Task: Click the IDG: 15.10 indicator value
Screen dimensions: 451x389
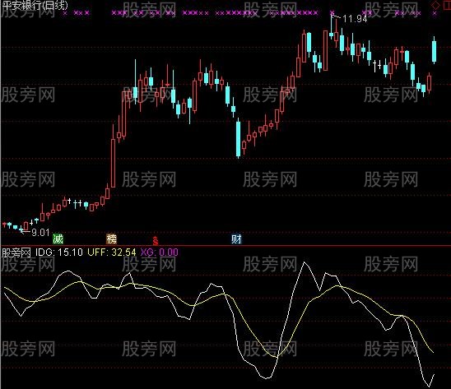Action: click(59, 252)
